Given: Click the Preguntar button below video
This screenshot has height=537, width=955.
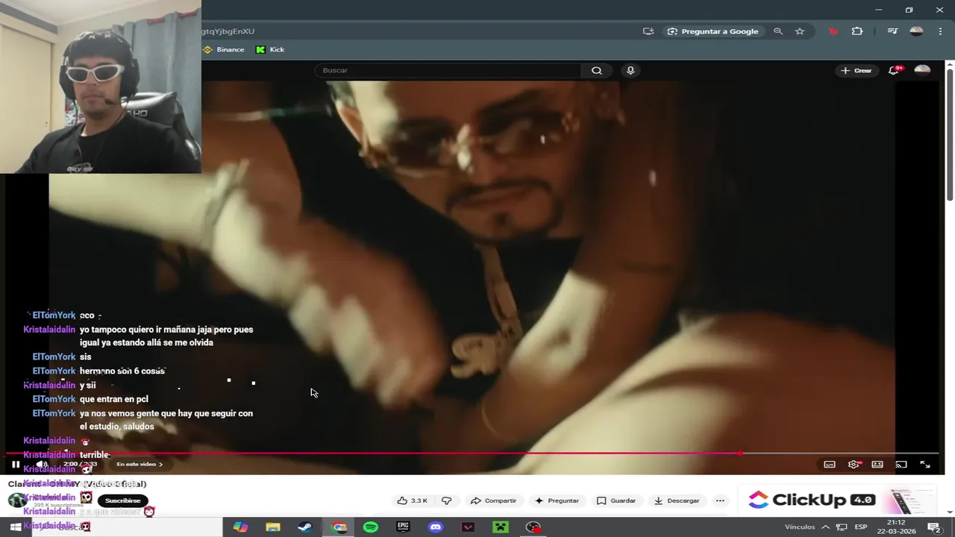Looking at the screenshot, I should click(x=557, y=500).
